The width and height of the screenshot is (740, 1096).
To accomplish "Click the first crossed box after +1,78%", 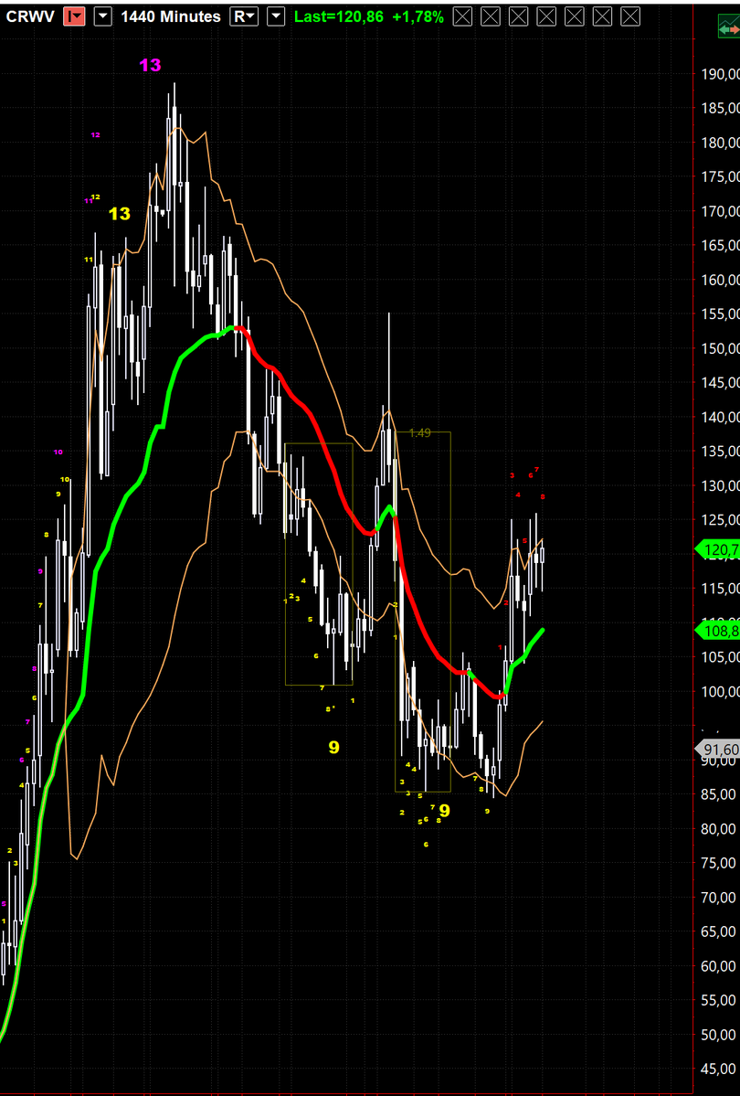I will pos(464,16).
